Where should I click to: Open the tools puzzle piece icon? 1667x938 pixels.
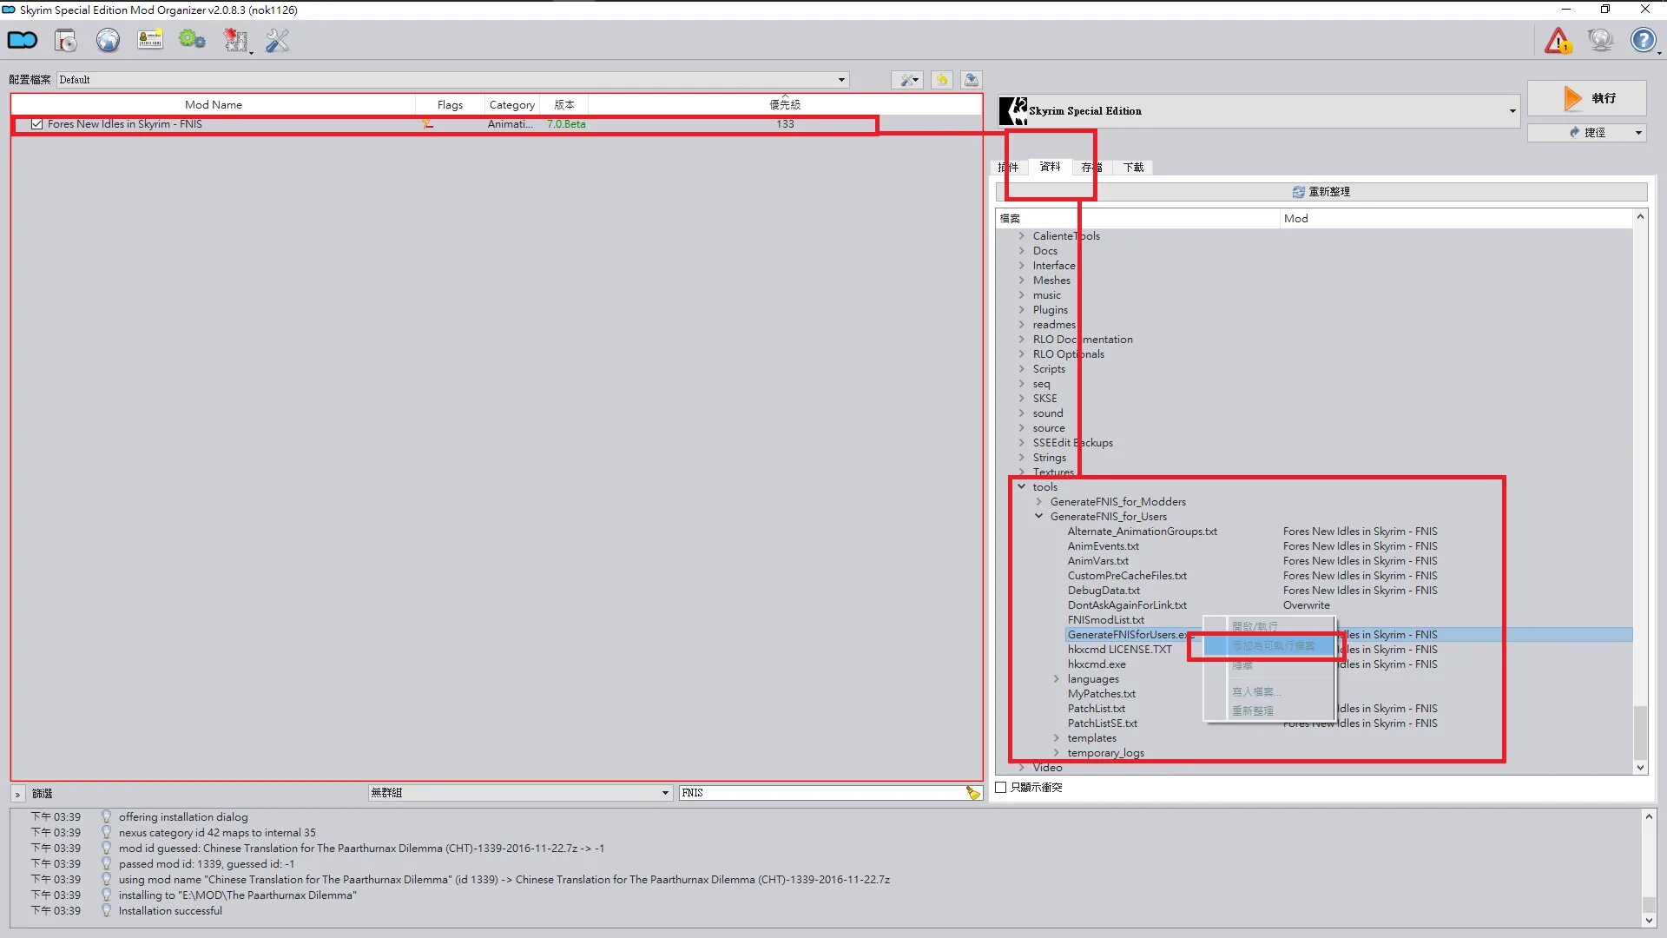pyautogui.click(x=235, y=40)
